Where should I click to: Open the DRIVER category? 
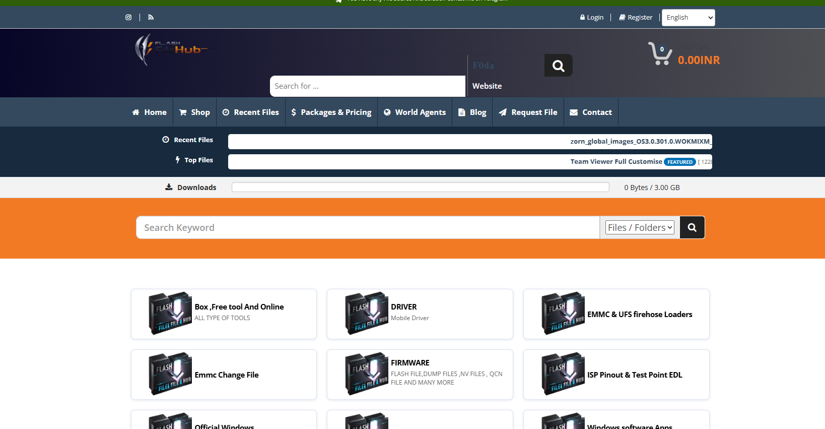(403, 307)
